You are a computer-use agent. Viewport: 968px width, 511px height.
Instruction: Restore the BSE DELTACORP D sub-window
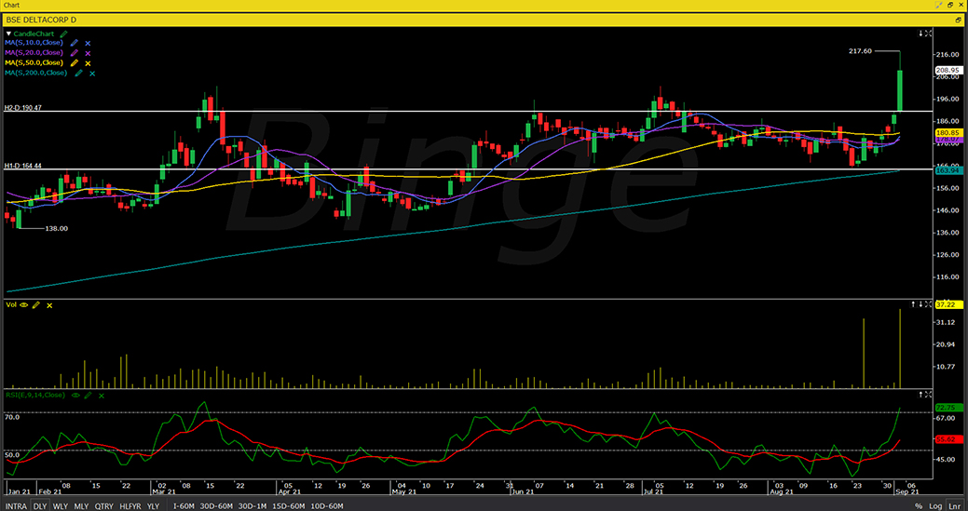[959, 20]
